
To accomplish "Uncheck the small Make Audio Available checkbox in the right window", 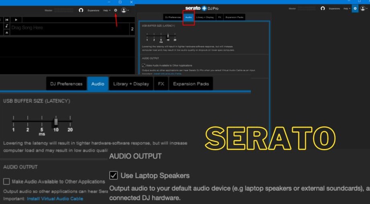I will [144, 65].
